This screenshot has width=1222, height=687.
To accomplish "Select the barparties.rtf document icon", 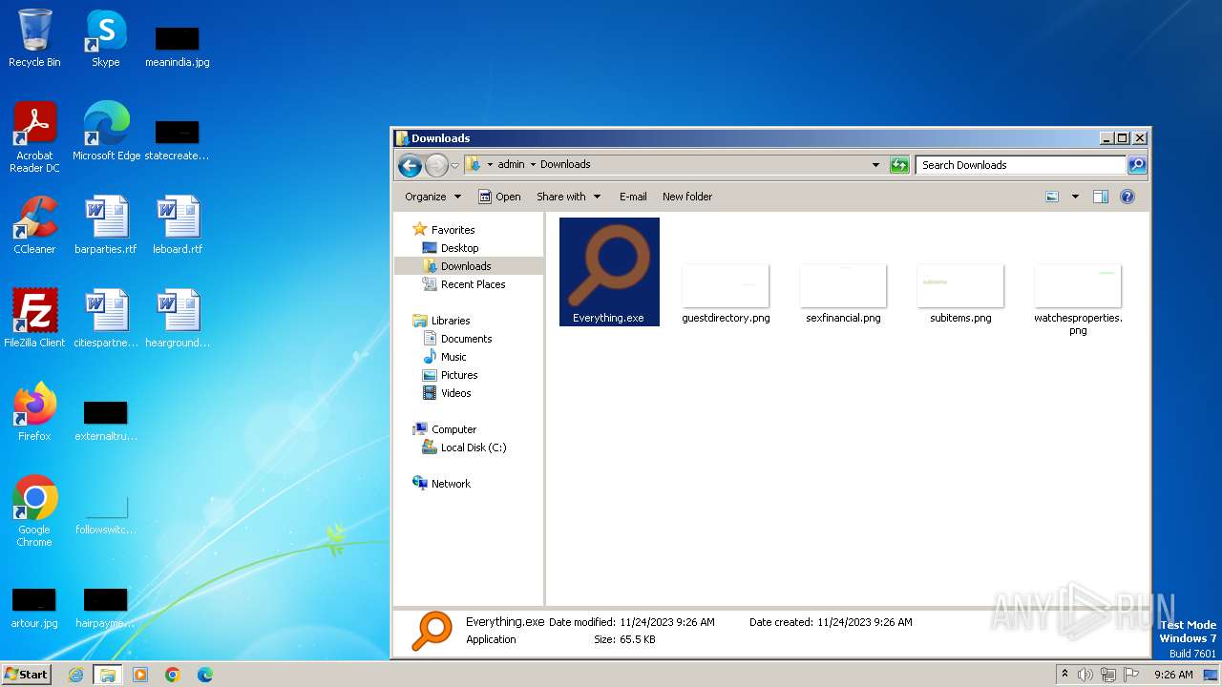I will (x=106, y=225).
